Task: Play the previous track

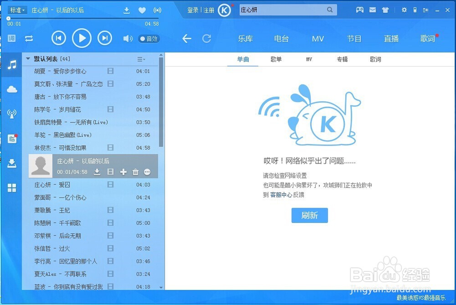Action: (x=59, y=38)
